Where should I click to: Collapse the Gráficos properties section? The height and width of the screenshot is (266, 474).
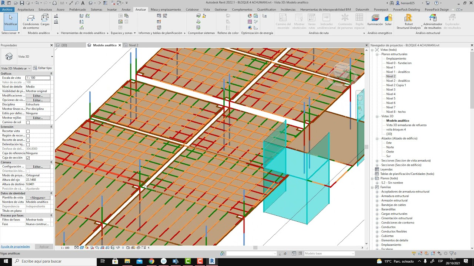pos(51,74)
